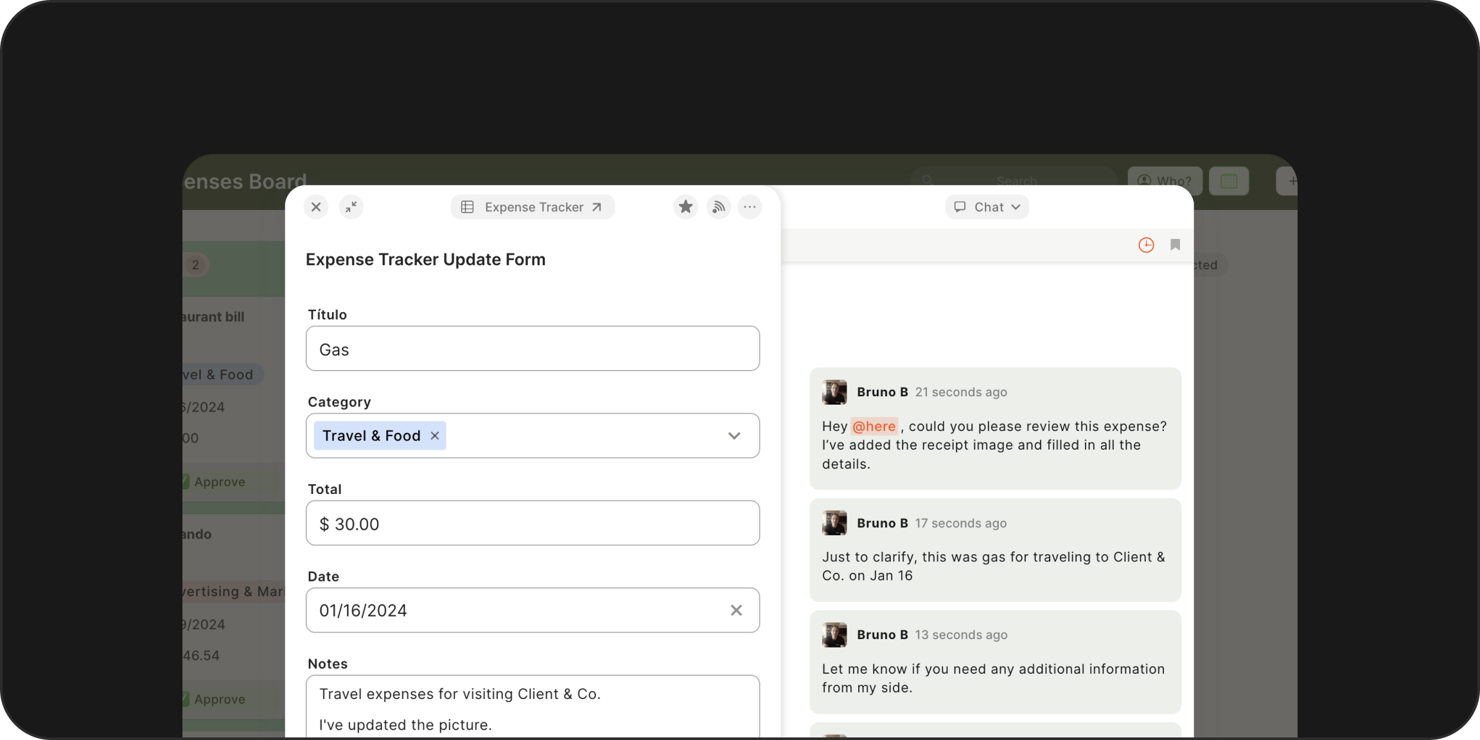
Task: Star this expense record as a favorite
Action: click(685, 207)
